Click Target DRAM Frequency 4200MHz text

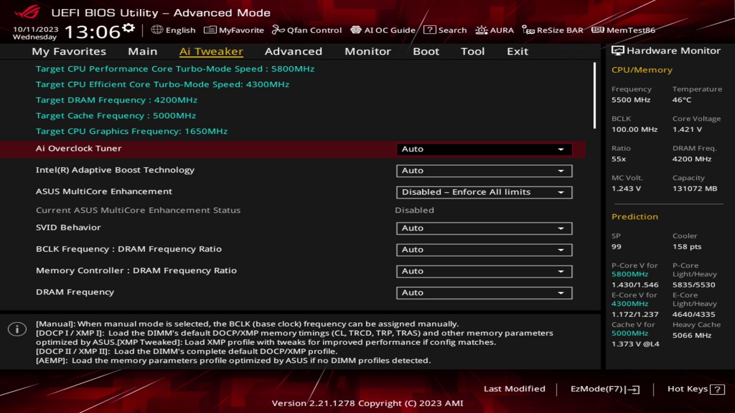(x=117, y=100)
